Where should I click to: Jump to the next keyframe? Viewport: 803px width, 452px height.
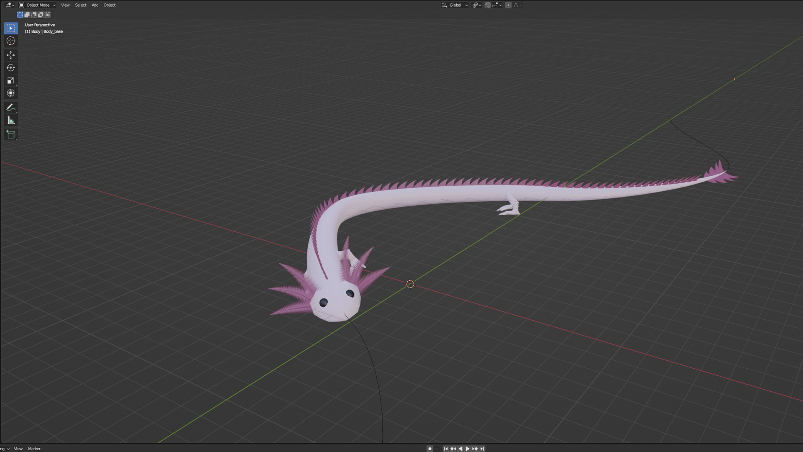(x=475, y=449)
